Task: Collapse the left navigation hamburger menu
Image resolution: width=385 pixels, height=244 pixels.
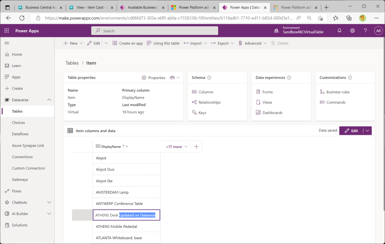Action: [x=7, y=43]
